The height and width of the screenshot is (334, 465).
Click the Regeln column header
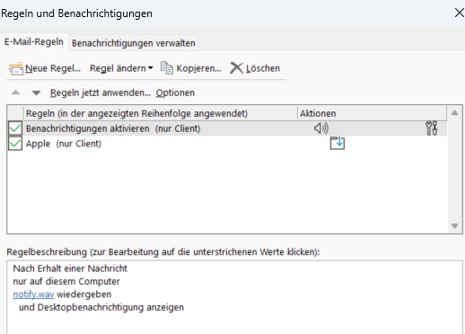(161, 113)
